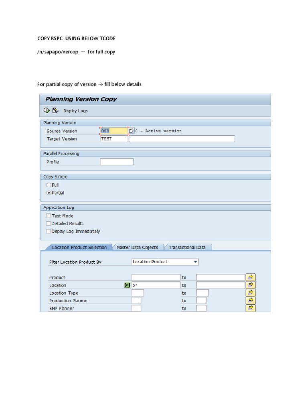Switch to Location Product Selection tab
The image size is (308, 411).
[79, 247]
